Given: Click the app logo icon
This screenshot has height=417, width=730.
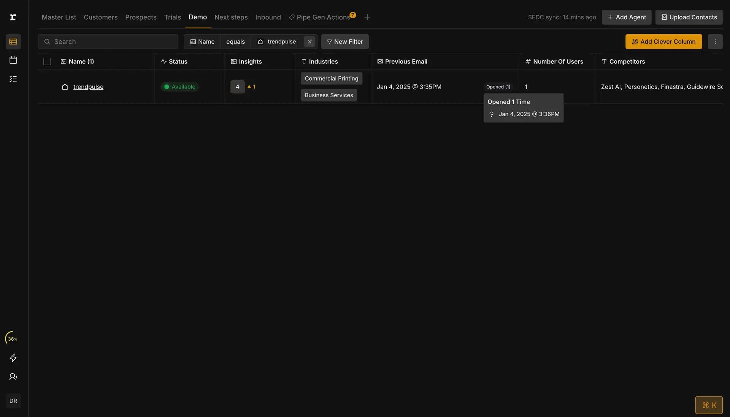Looking at the screenshot, I should (13, 17).
